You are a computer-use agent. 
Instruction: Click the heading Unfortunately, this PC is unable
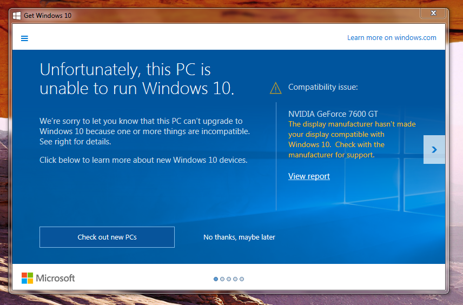coord(137,79)
